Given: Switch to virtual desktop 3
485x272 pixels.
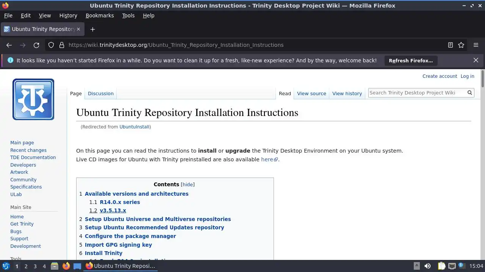Looking at the screenshot, I should click(35, 266).
